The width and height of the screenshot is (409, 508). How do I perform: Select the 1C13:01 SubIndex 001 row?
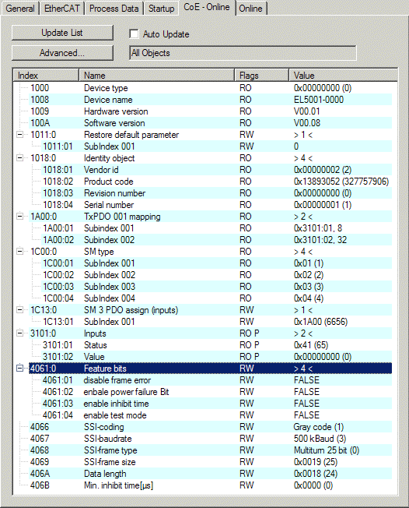click(x=217, y=321)
